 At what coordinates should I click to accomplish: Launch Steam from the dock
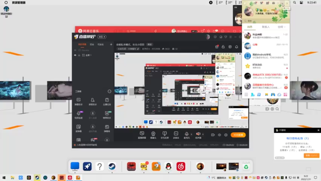pos(112,167)
